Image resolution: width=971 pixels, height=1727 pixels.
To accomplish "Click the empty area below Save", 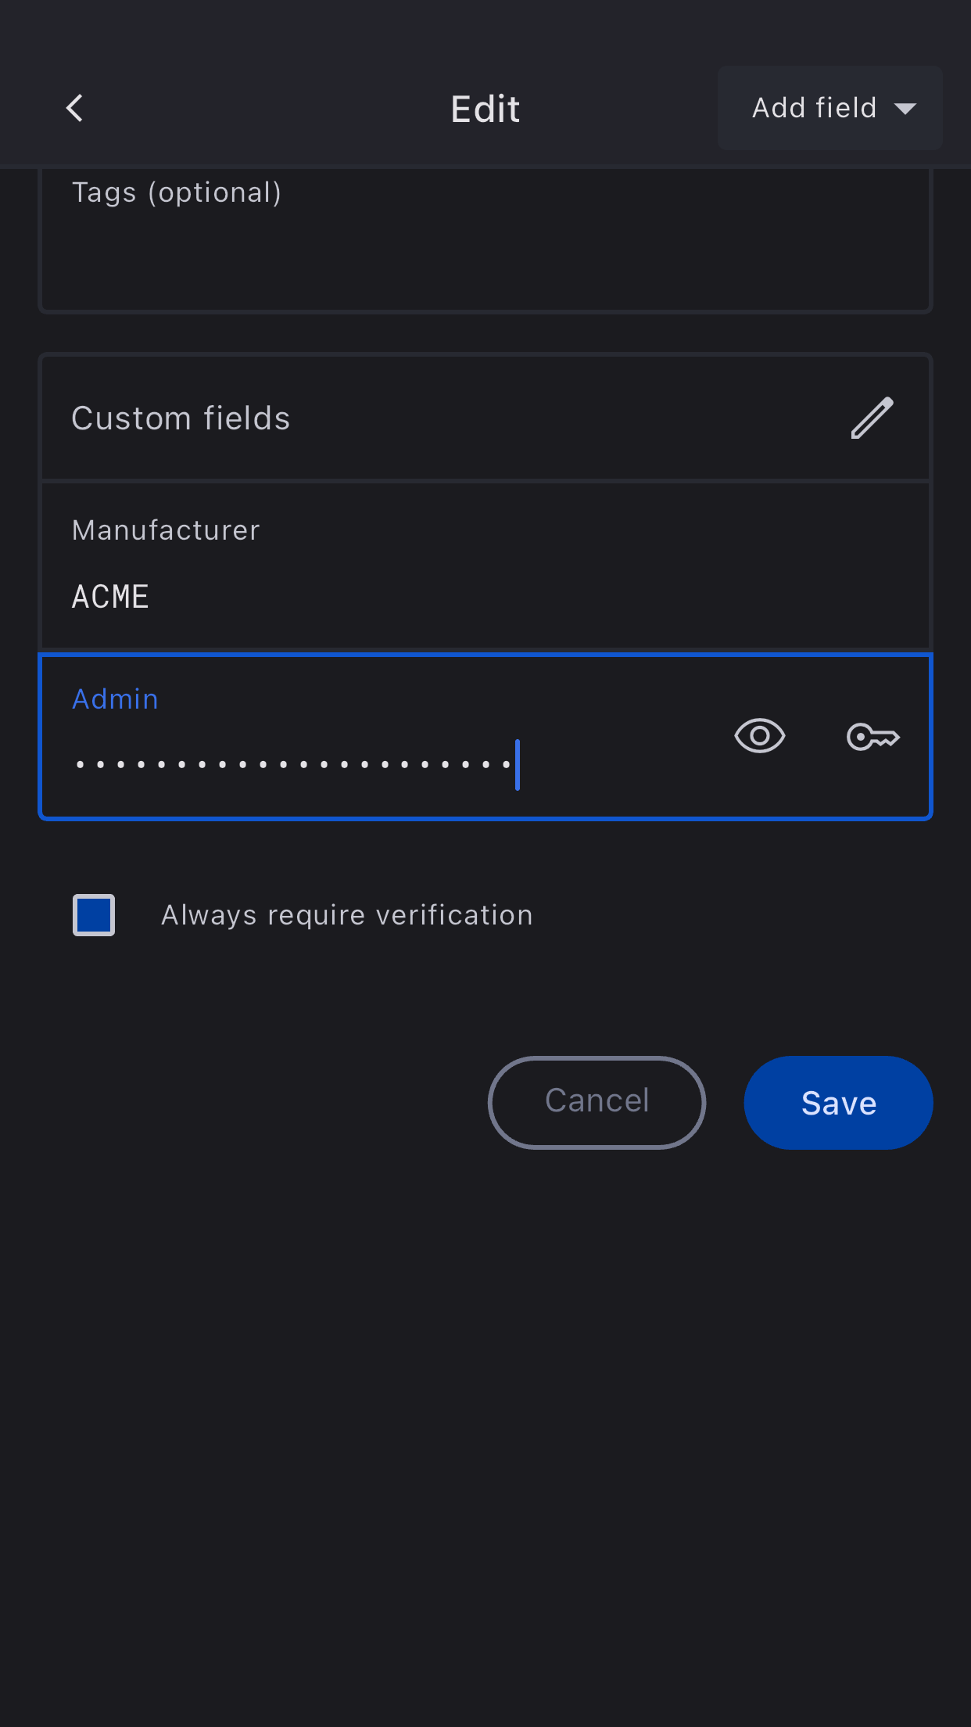I will click(x=485, y=1408).
